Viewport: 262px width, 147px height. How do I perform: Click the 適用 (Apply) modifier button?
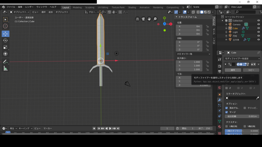click(233, 70)
